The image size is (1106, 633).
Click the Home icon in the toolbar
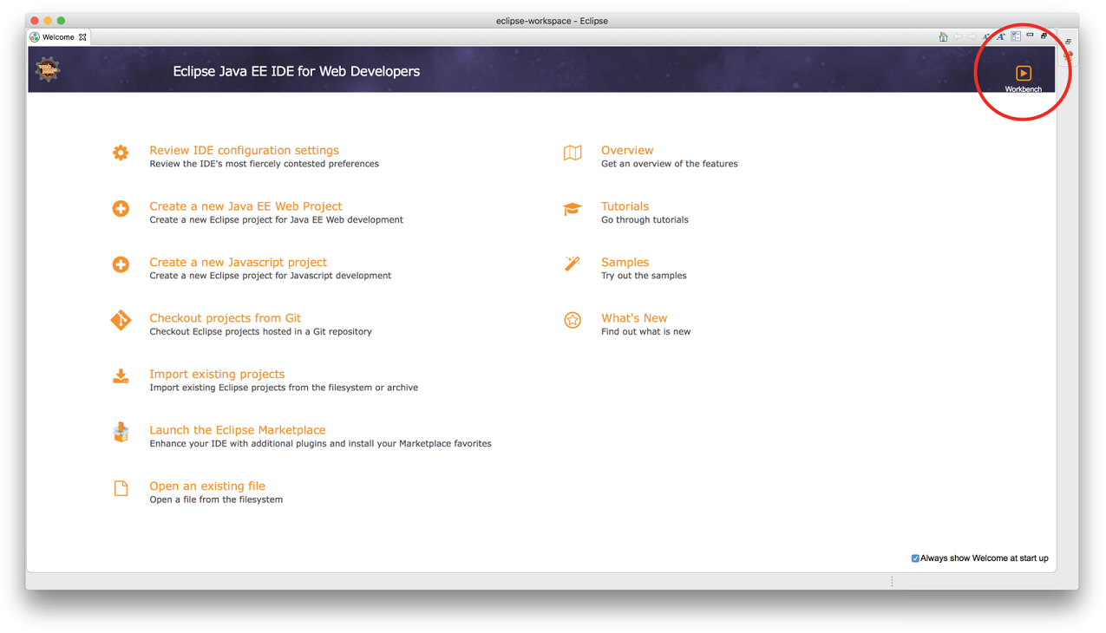(x=943, y=36)
